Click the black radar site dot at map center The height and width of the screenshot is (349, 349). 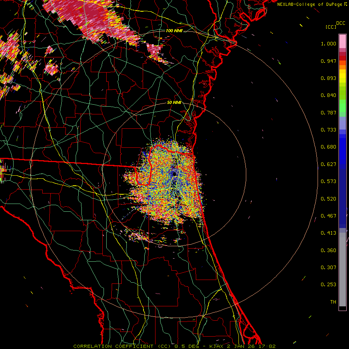tap(174, 174)
